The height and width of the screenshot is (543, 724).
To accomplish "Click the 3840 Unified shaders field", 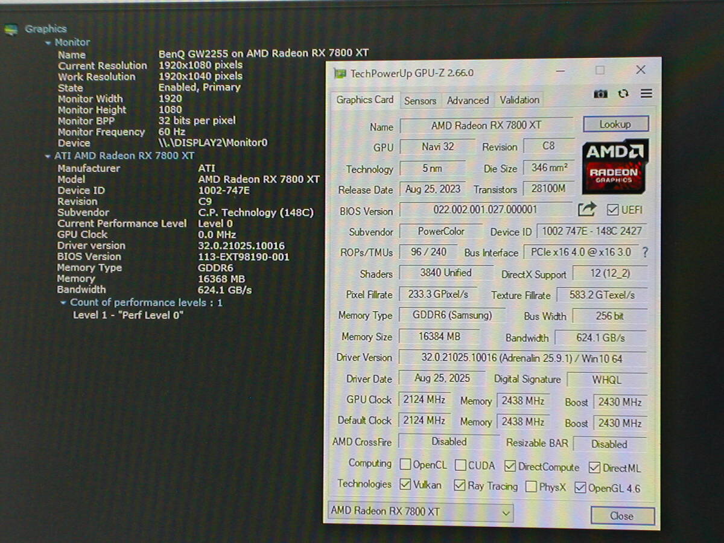I will point(446,273).
